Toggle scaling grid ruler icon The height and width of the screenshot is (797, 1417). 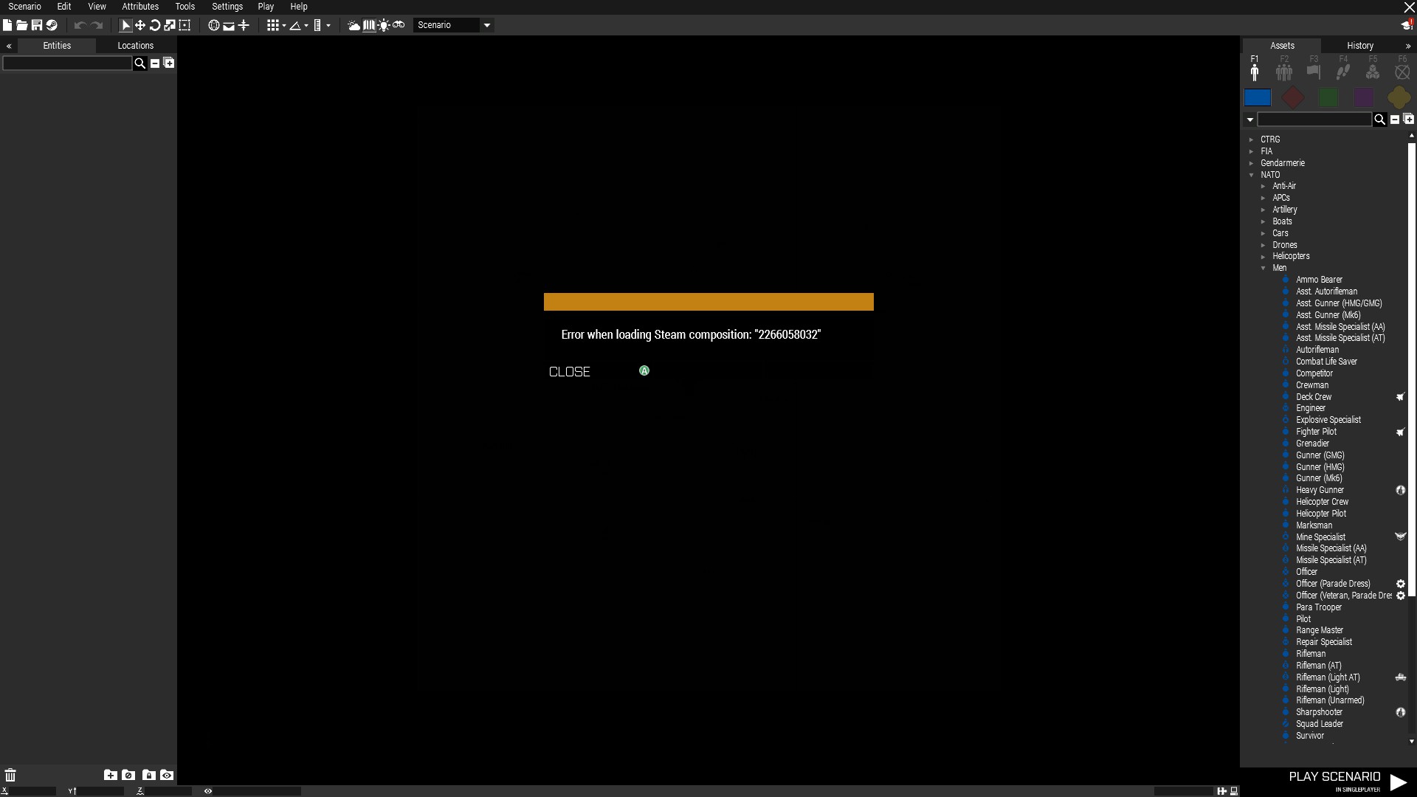pos(317,25)
